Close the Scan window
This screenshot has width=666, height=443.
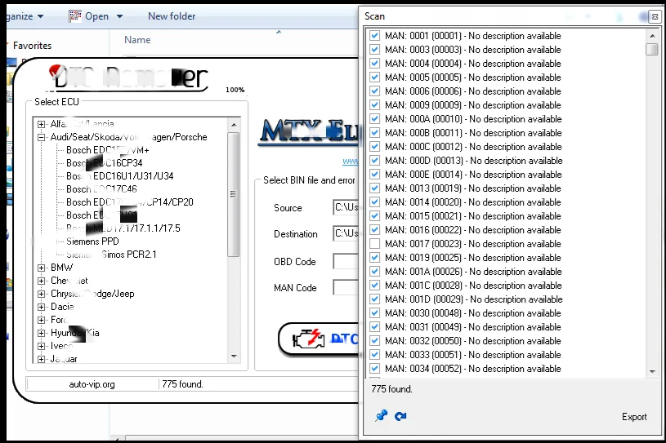[x=655, y=16]
